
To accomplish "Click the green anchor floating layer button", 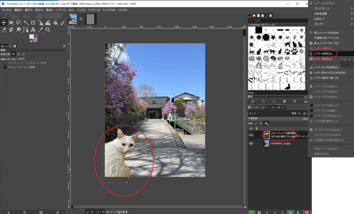I will [290, 212].
